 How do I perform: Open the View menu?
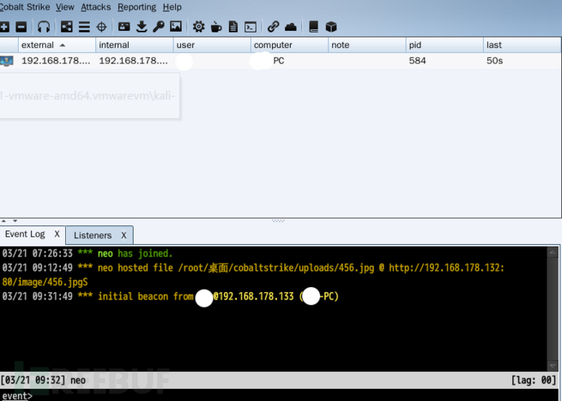[x=65, y=7]
